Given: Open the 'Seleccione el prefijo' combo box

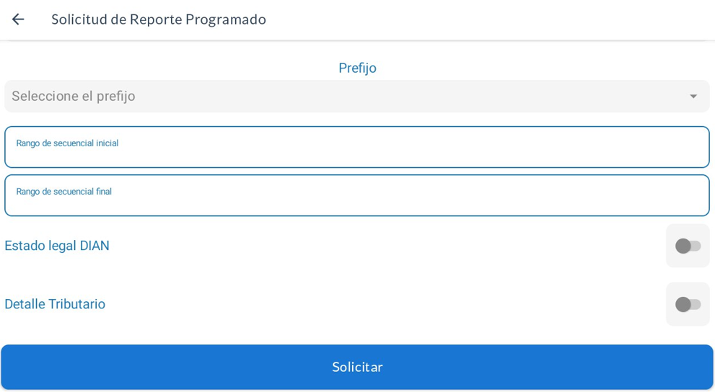Looking at the screenshot, I should (356, 97).
